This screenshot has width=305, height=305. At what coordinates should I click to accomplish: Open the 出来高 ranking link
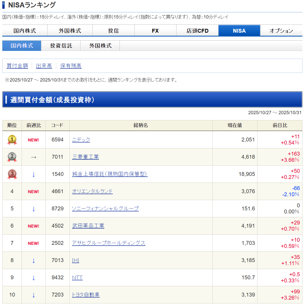click(x=44, y=66)
